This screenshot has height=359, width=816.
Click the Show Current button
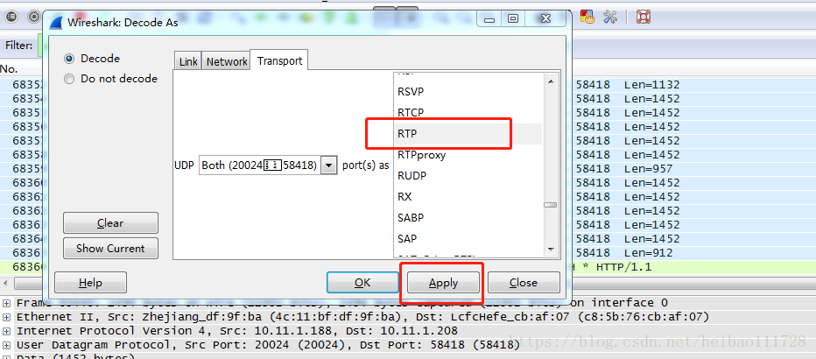click(110, 248)
